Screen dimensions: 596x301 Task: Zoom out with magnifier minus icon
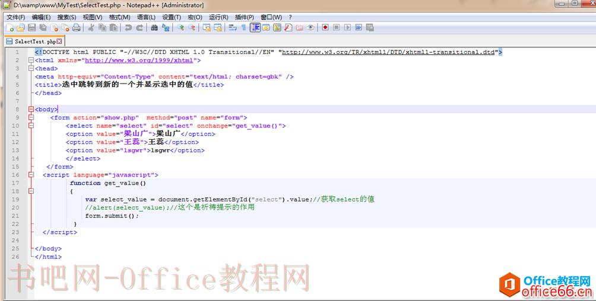pos(192,27)
